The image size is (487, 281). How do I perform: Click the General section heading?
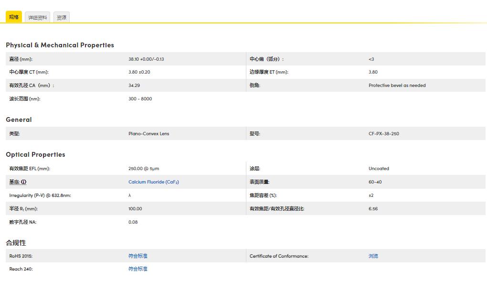click(x=19, y=119)
